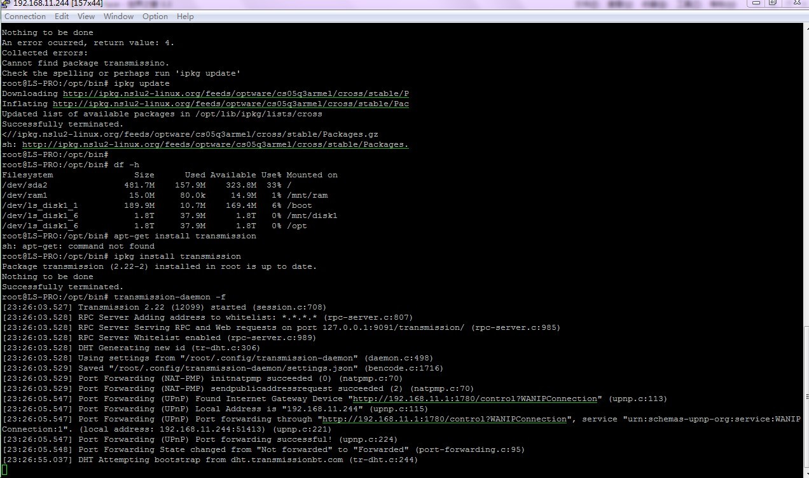809x478 pixels.
Task: Click the 'Filesystem' header row
Action: [170, 175]
